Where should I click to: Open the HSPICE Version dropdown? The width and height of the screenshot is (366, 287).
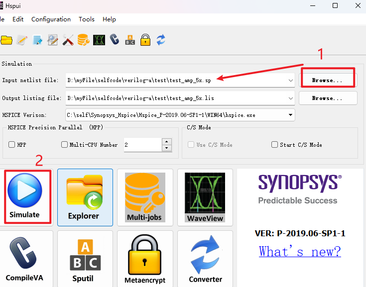[x=290, y=115]
